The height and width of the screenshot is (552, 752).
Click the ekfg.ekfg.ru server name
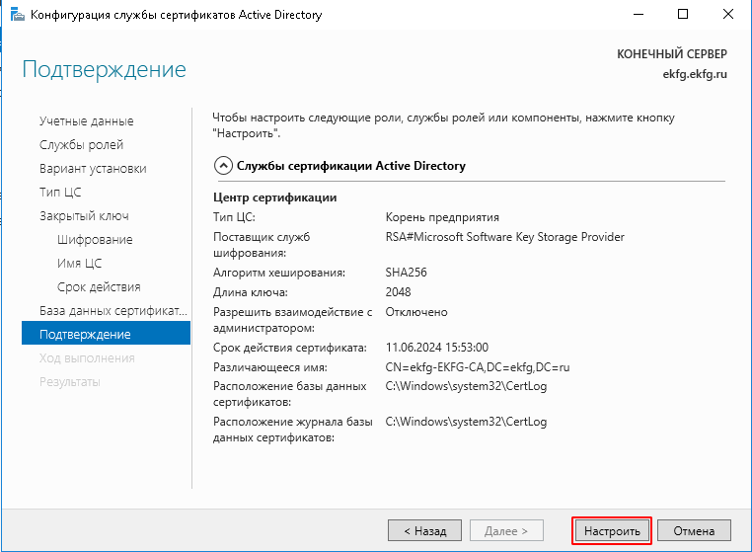click(x=695, y=74)
